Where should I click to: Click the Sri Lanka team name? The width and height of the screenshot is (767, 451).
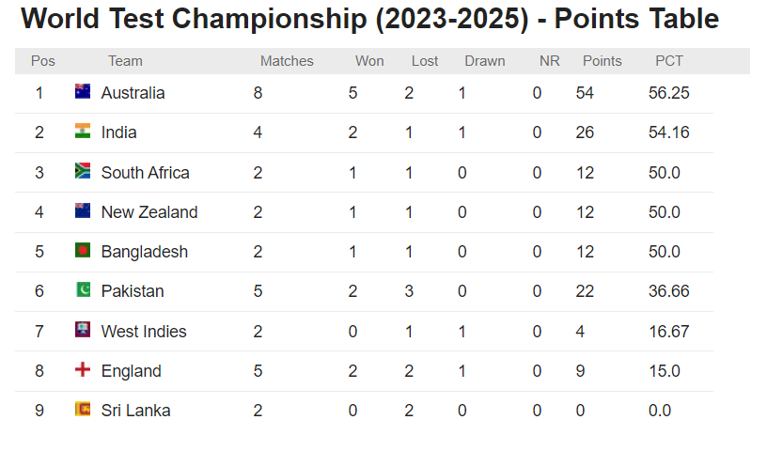tap(135, 411)
